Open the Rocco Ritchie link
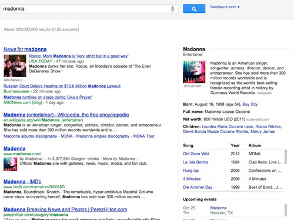The image size is (294, 220). click(x=268, y=126)
